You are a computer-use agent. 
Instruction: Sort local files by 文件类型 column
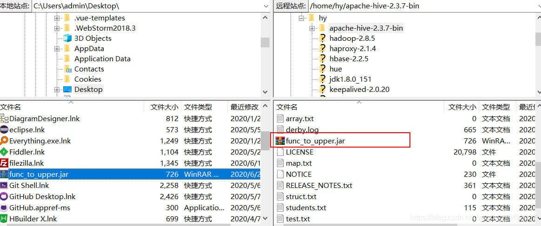coord(204,107)
